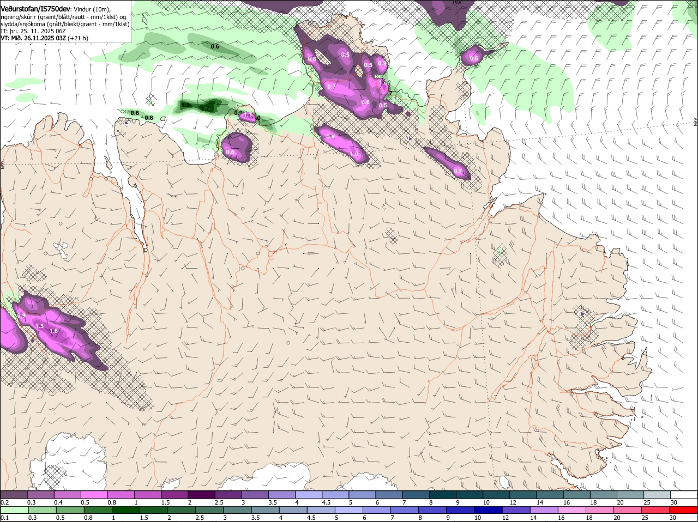The height and width of the screenshot is (522, 698).
Task: Click the Veðurstofan/IS750dev title text
Action: [x=35, y=9]
